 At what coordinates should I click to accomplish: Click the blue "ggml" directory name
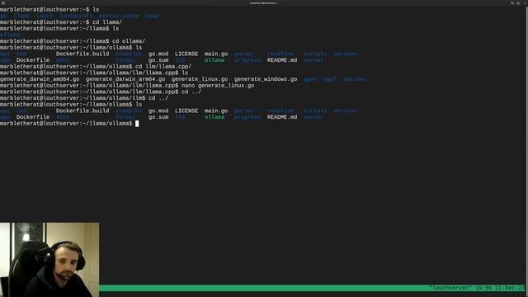[x=310, y=79]
